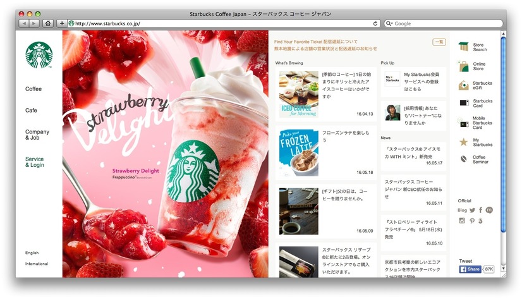Open the official Facebook f icon
This screenshot has height=299, width=522.
click(481, 210)
